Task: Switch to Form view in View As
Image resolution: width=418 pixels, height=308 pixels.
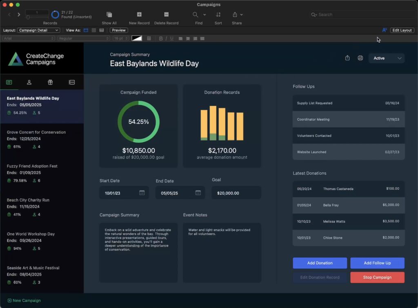Action: pos(86,30)
